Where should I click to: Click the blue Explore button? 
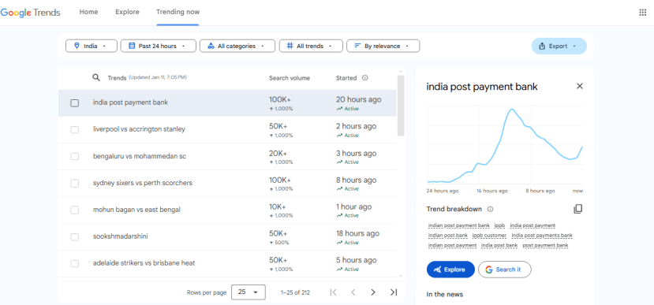(x=450, y=270)
